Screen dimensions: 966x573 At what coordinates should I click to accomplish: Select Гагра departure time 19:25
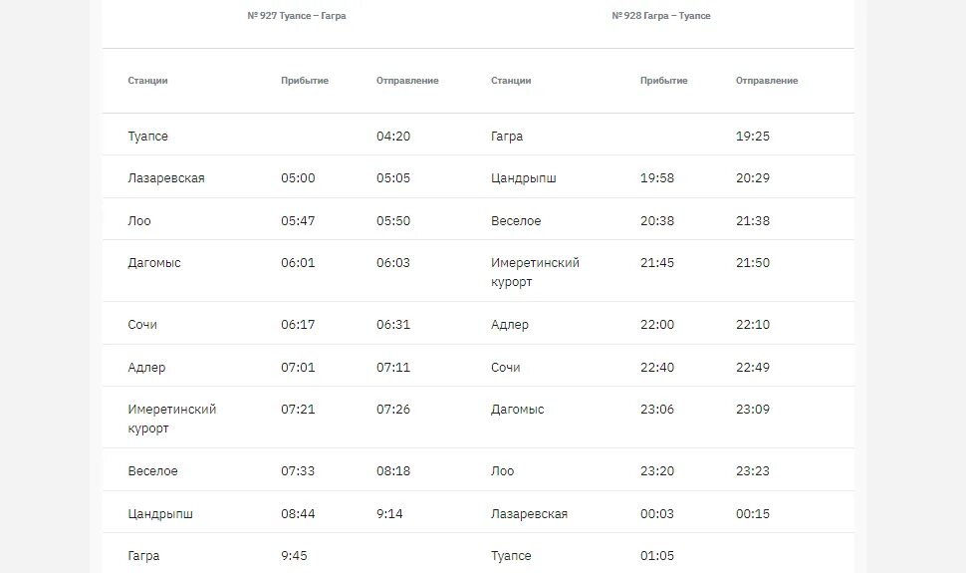point(753,137)
